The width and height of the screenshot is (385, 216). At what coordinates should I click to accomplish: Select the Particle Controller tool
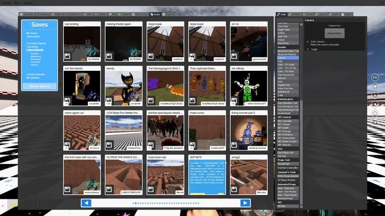(288, 168)
